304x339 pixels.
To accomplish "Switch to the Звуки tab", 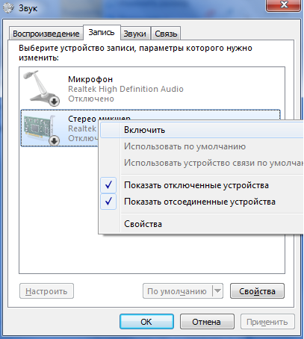I will point(135,34).
